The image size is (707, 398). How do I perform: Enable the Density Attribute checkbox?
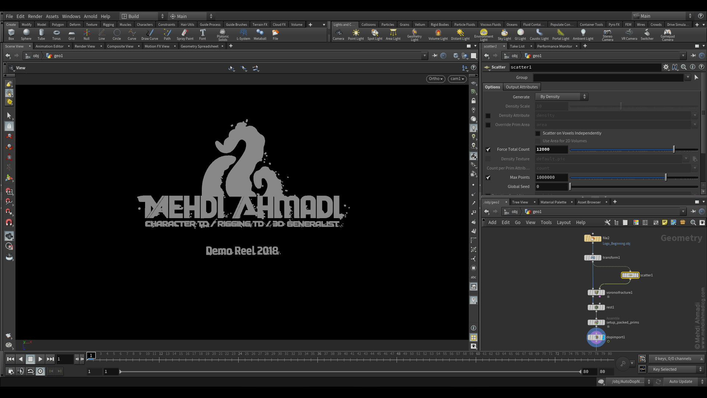[488, 116]
